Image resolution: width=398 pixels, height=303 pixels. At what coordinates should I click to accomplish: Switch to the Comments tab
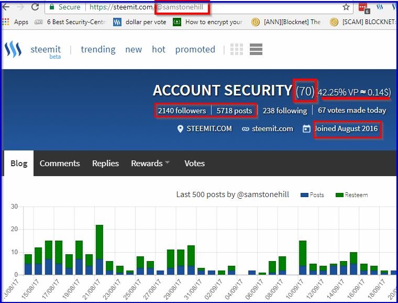(x=60, y=163)
